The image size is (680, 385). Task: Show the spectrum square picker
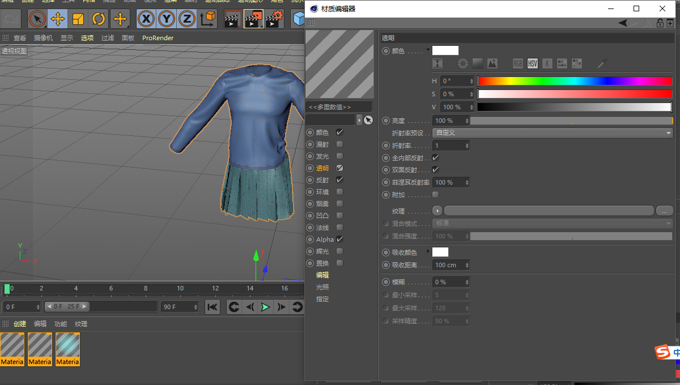478,63
